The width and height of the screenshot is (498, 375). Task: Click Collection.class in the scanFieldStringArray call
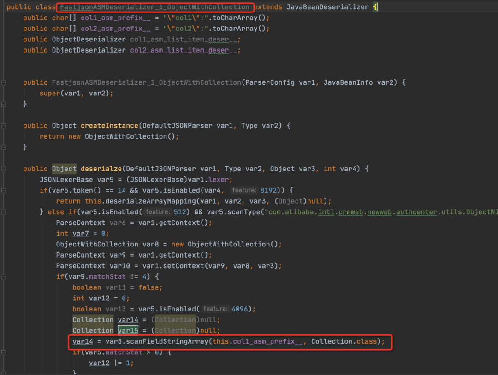click(x=344, y=341)
